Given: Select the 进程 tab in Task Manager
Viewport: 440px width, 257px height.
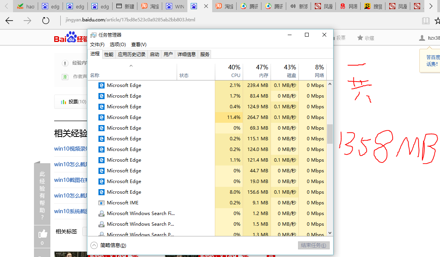Looking at the screenshot, I should point(95,54).
